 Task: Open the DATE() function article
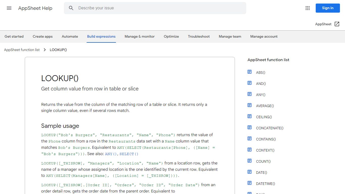(x=262, y=173)
